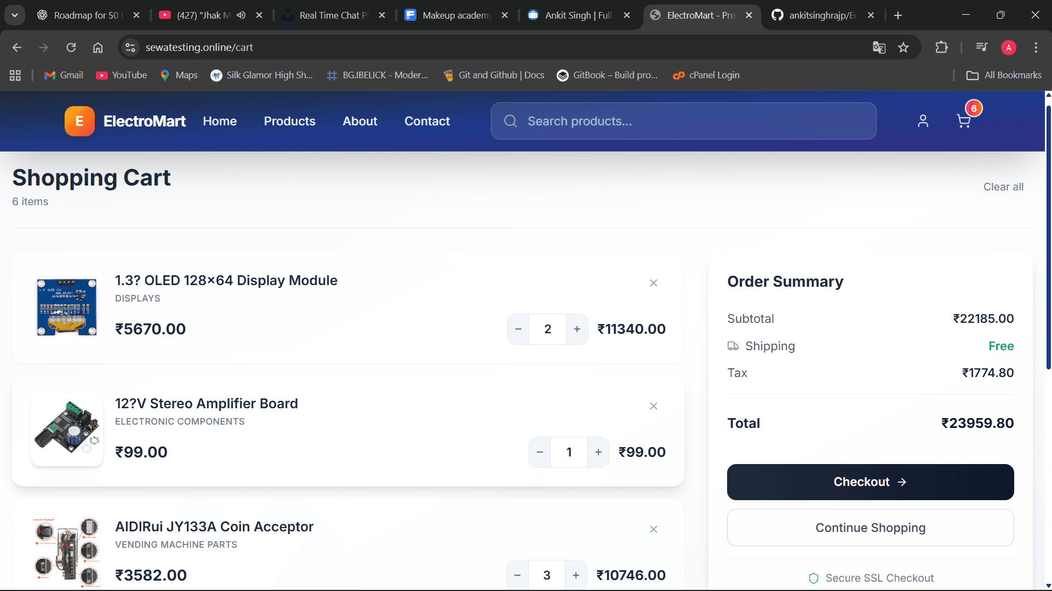Click the ElectroMart orange E logo

tap(79, 121)
